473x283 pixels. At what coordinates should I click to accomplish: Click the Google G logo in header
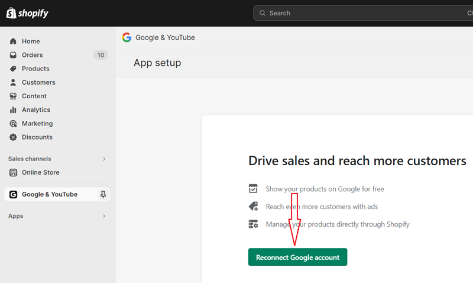coord(127,37)
